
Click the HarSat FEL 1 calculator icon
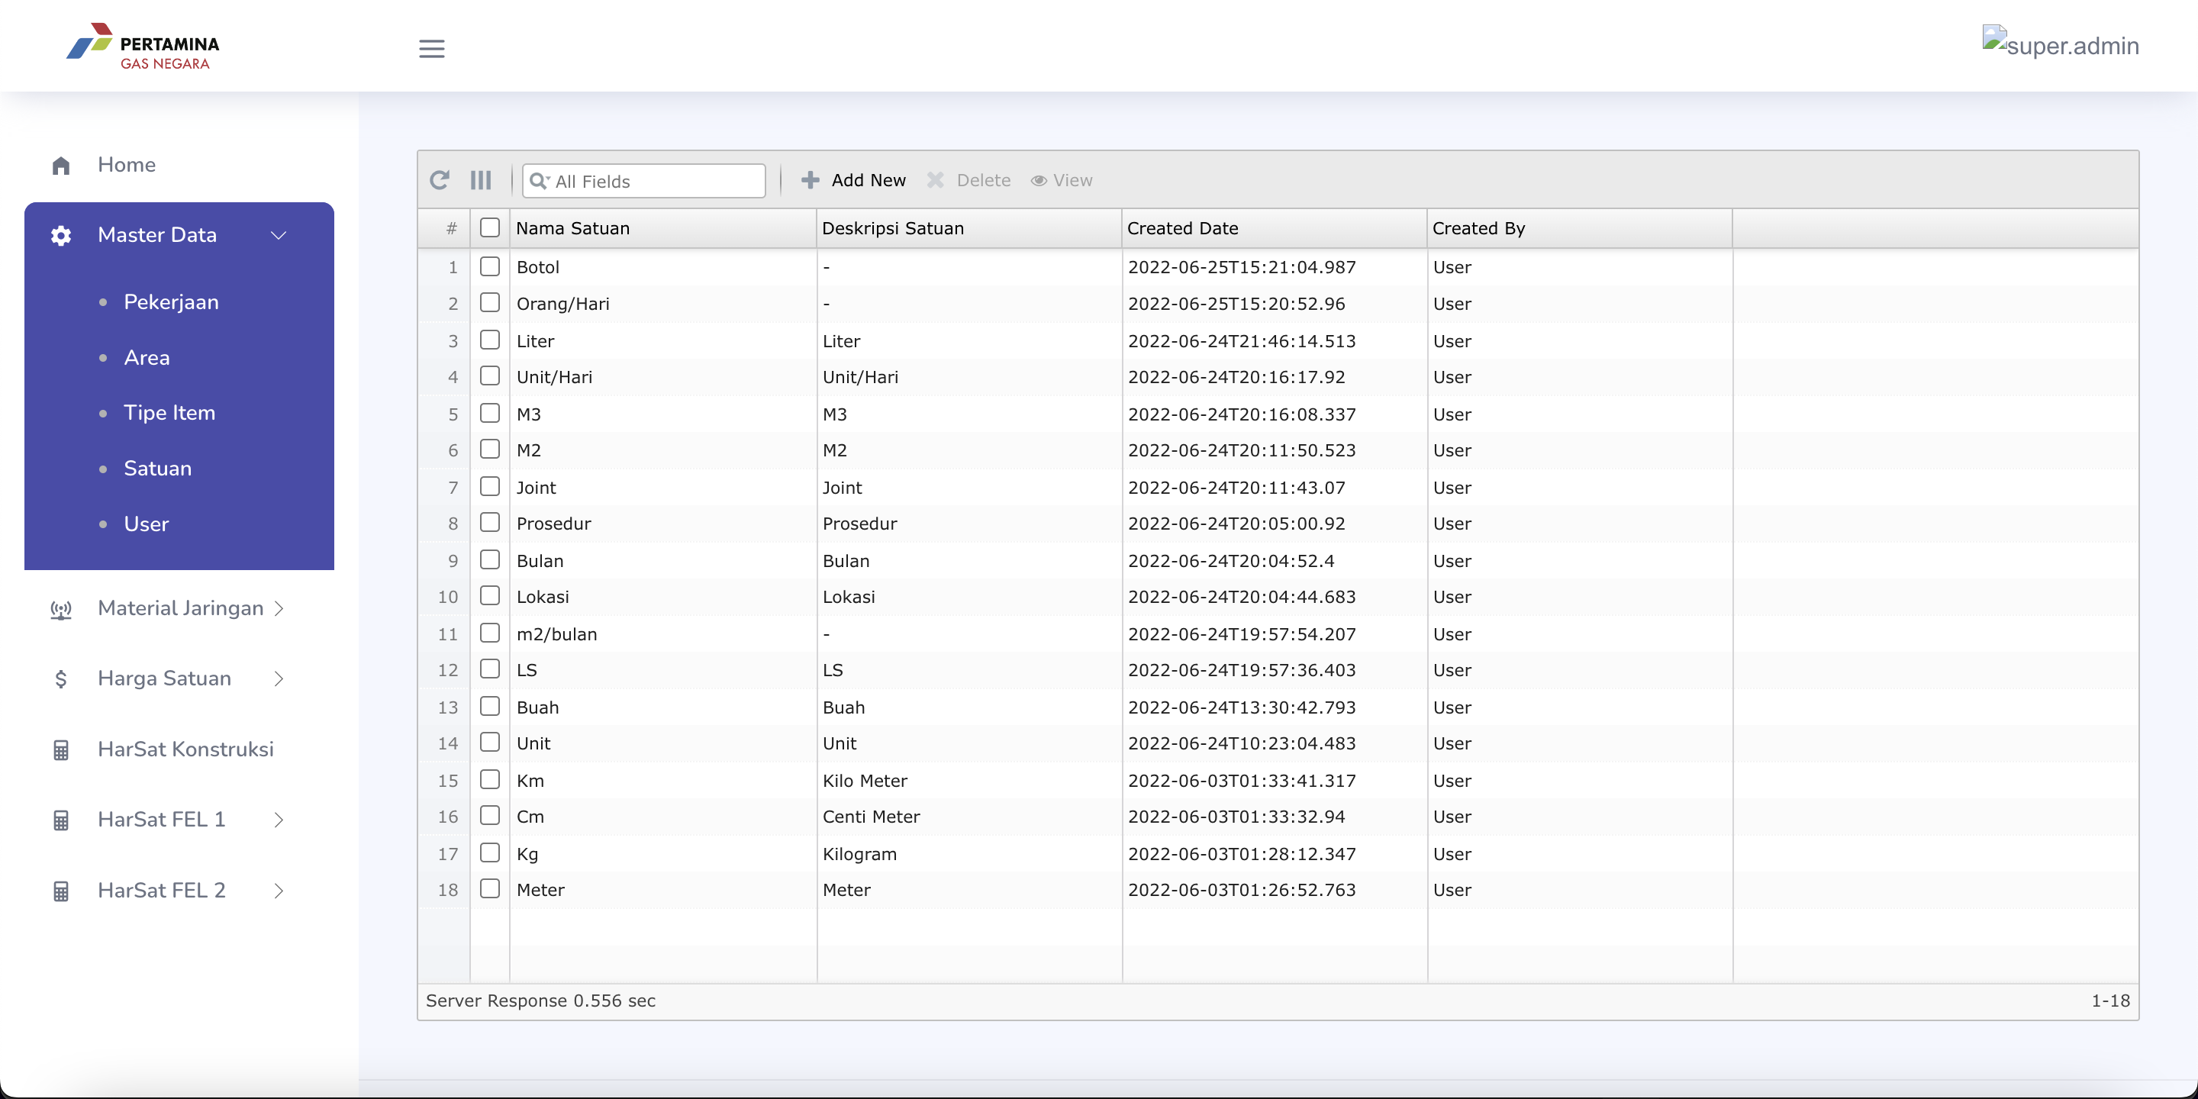point(60,821)
